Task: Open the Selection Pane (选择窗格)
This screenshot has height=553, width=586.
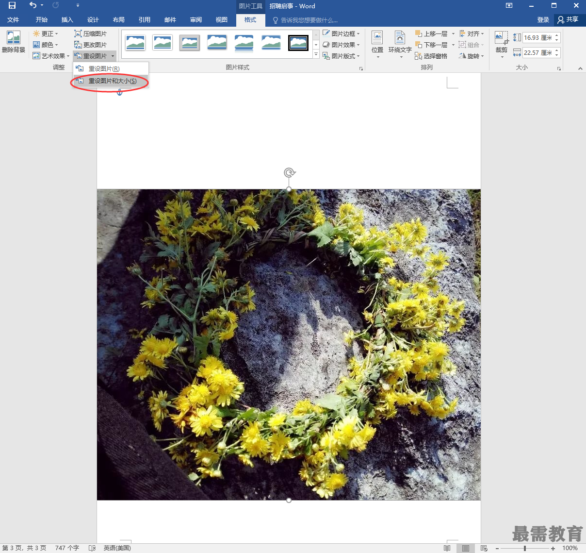Action: point(431,56)
